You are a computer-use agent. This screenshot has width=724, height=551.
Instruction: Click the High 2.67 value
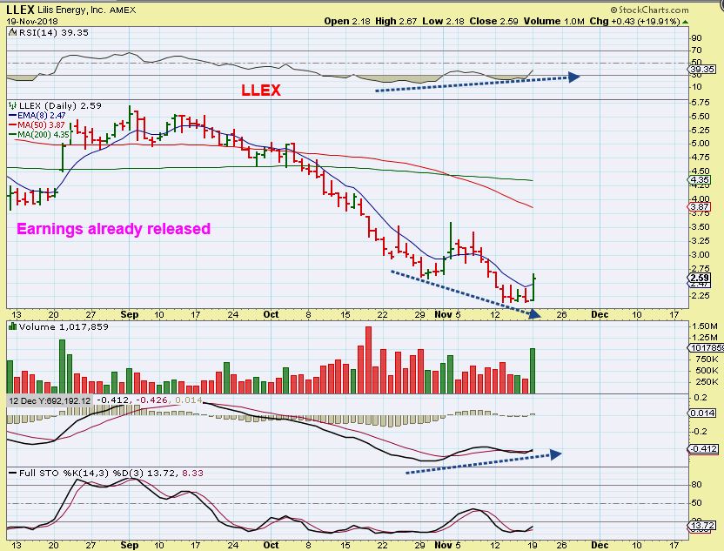(x=396, y=21)
